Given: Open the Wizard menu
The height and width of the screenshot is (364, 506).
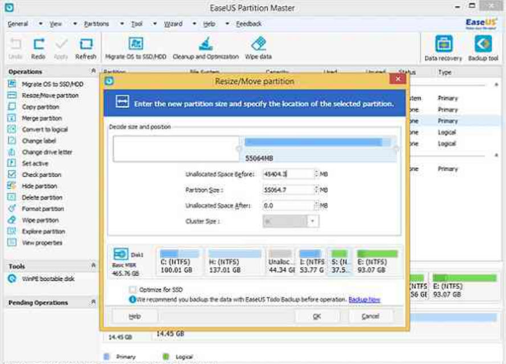Looking at the screenshot, I should click(173, 24).
